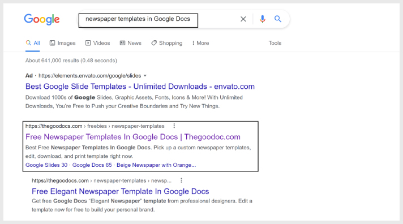
Task: Open Best Google Slide Templates envato ad link
Action: 140,87
